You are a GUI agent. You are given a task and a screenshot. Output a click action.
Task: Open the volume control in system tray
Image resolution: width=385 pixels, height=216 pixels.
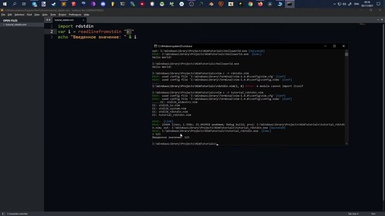(x=344, y=4)
